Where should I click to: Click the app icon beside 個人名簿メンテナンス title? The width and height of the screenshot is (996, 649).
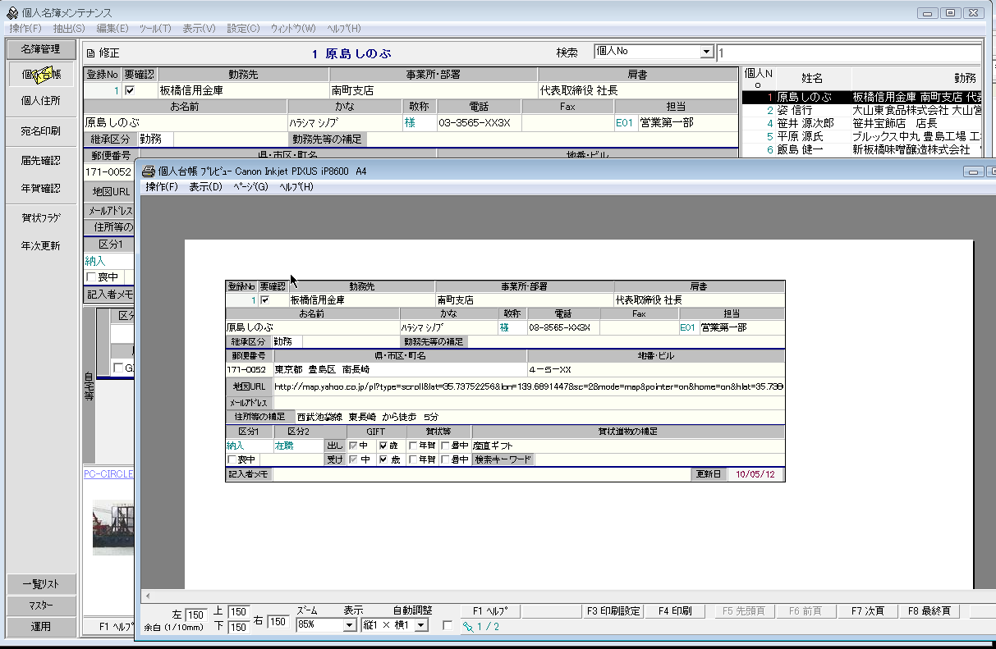tap(12, 13)
